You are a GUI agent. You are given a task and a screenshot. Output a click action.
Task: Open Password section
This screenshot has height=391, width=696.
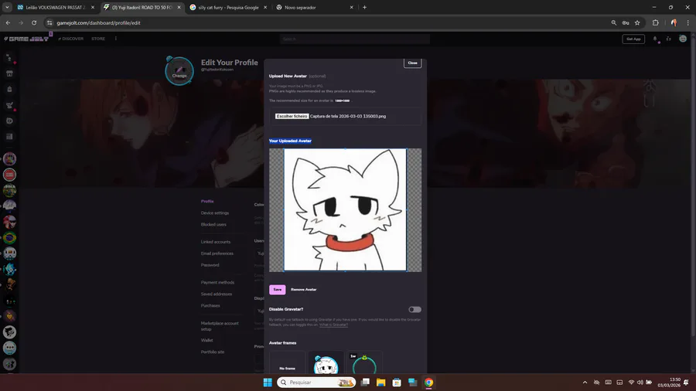pyautogui.click(x=210, y=265)
